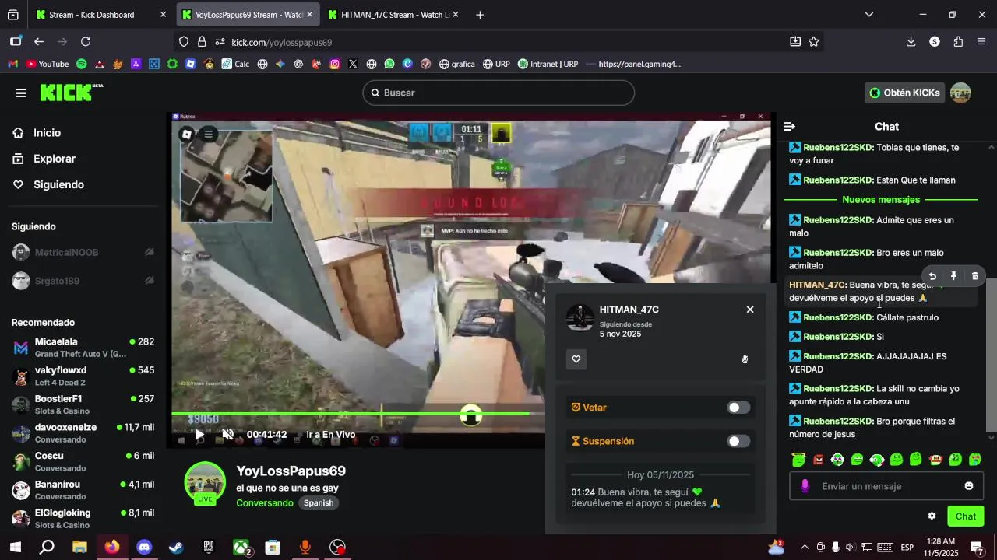Focus the Buscar search field
Screen dimensions: 997x560
click(498, 93)
